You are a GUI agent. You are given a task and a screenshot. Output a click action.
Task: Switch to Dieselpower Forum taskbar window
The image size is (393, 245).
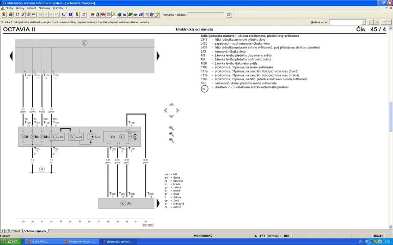(80, 242)
